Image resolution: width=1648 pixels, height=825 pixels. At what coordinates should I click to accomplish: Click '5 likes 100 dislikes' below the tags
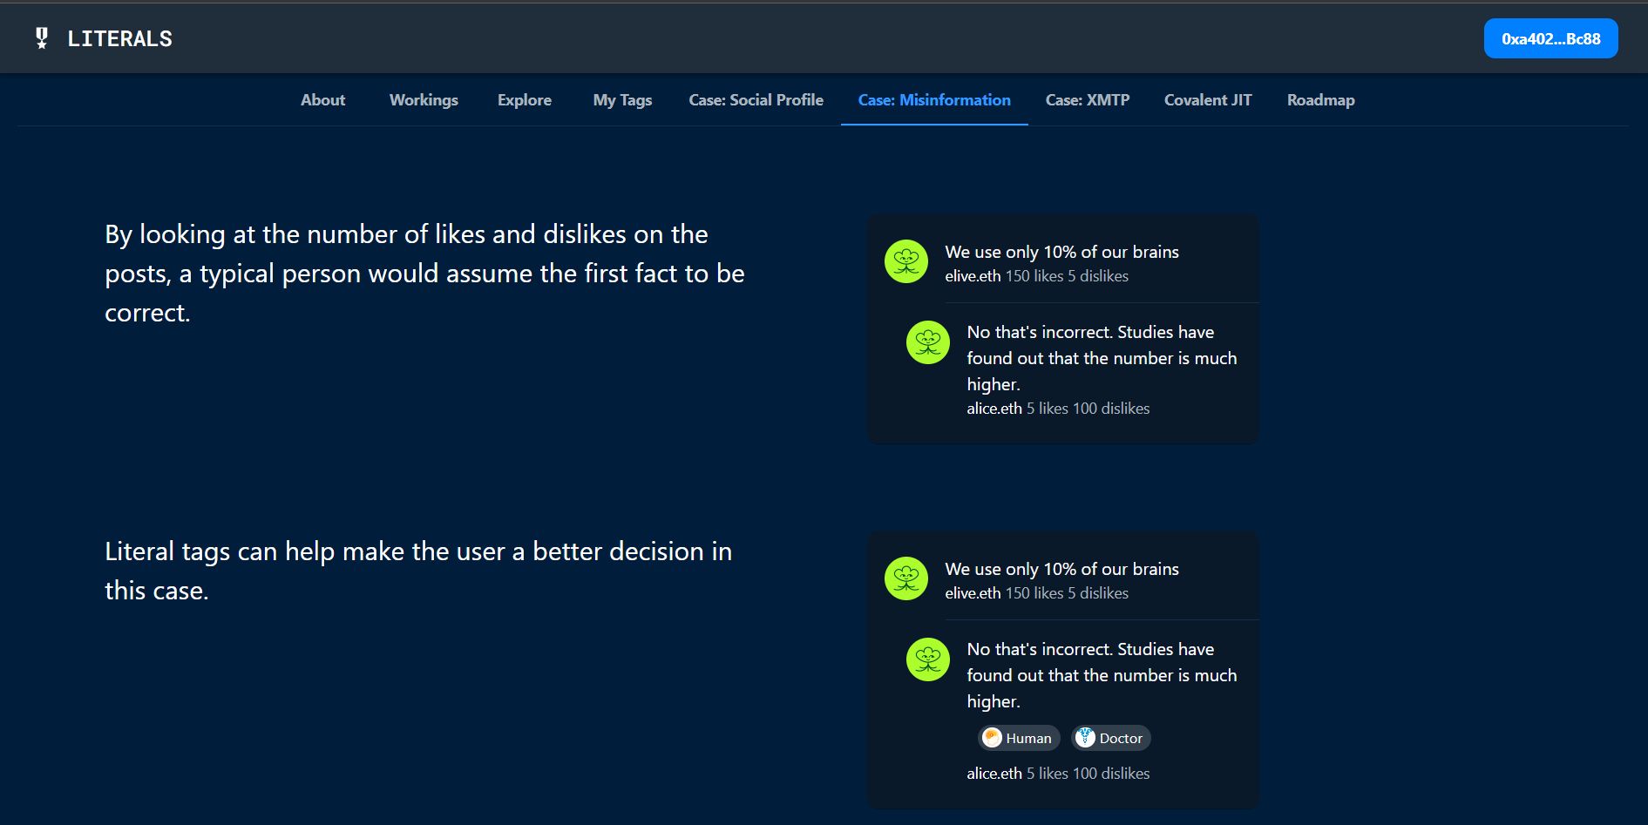tap(1088, 774)
